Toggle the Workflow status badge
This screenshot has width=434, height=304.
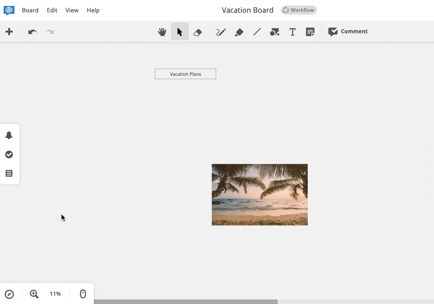coord(299,10)
